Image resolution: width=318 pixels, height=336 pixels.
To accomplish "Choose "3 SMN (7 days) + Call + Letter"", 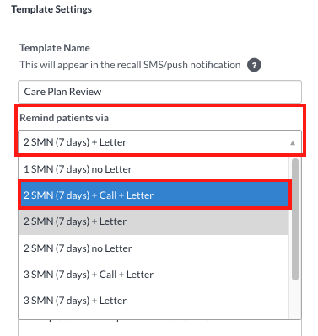I will pos(154,275).
